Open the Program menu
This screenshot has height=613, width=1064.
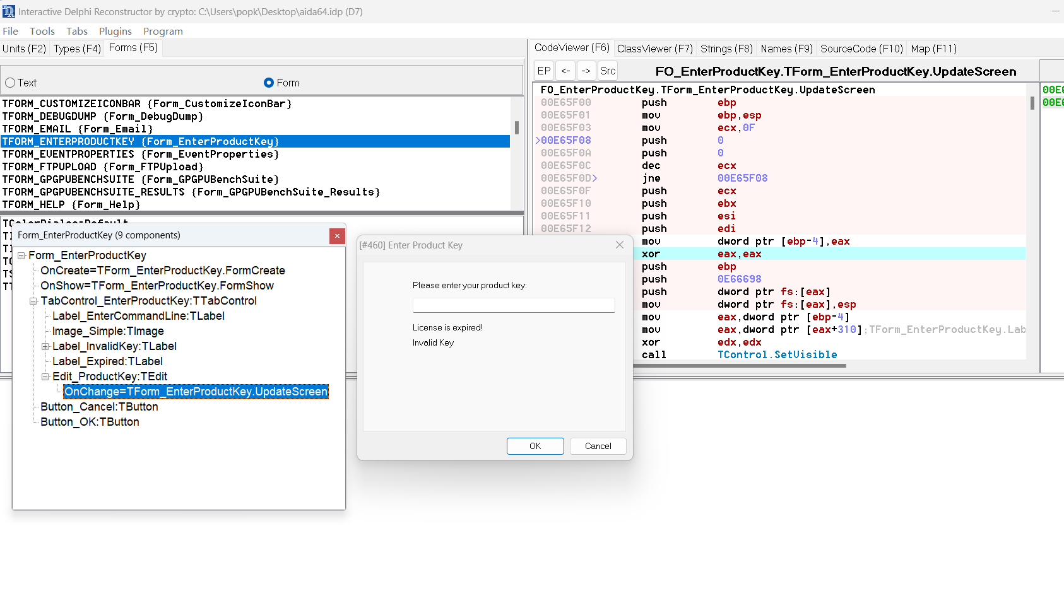(x=163, y=31)
